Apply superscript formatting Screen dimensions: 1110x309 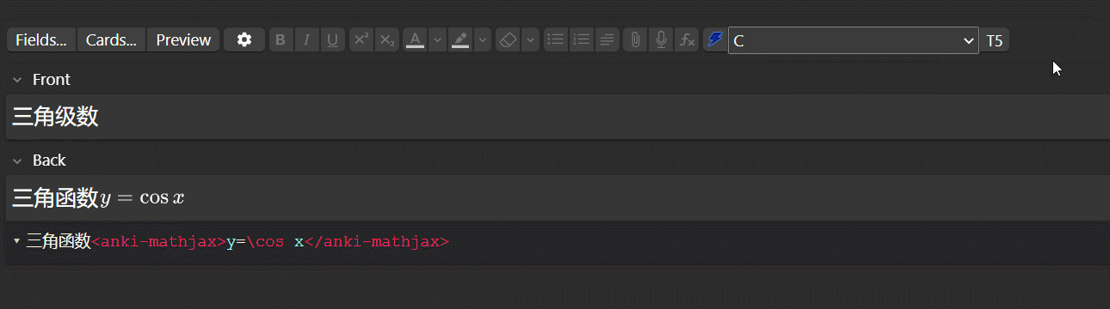(x=361, y=39)
